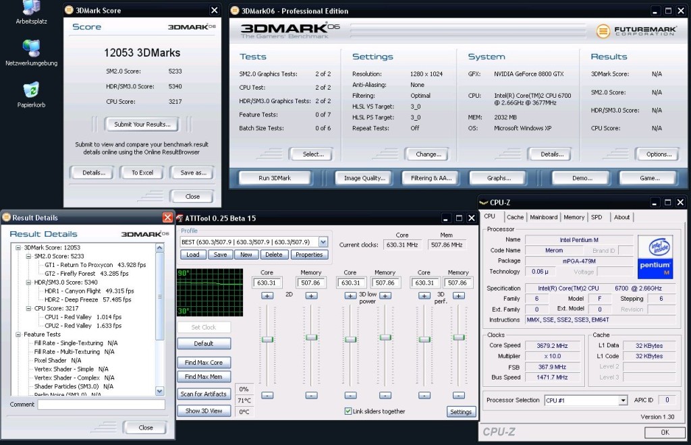Collapse the Feature Tests tree node
691x445 pixels.
[x=18, y=334]
